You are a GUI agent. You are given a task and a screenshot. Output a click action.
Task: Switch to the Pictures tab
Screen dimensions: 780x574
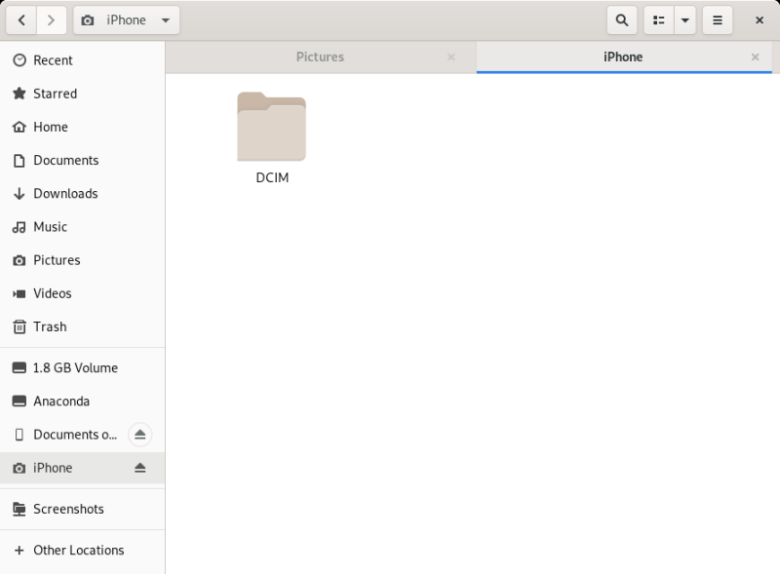[x=320, y=57]
